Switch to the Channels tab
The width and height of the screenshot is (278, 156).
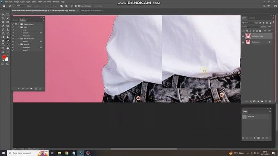[x=252, y=18]
